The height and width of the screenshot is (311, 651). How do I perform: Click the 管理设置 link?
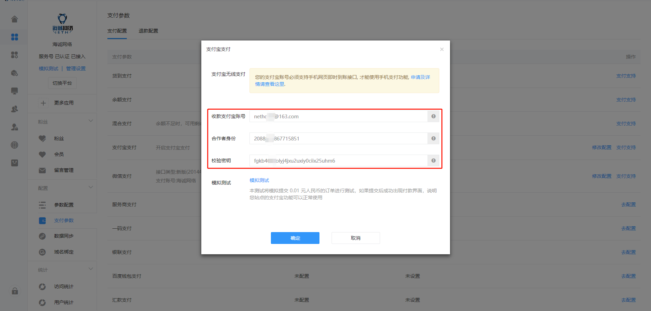coord(76,68)
